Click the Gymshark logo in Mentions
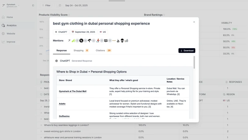248x140 pixels. tap(69, 41)
